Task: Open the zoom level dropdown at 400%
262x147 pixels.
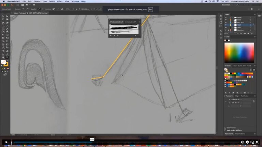Action: [x=18, y=135]
